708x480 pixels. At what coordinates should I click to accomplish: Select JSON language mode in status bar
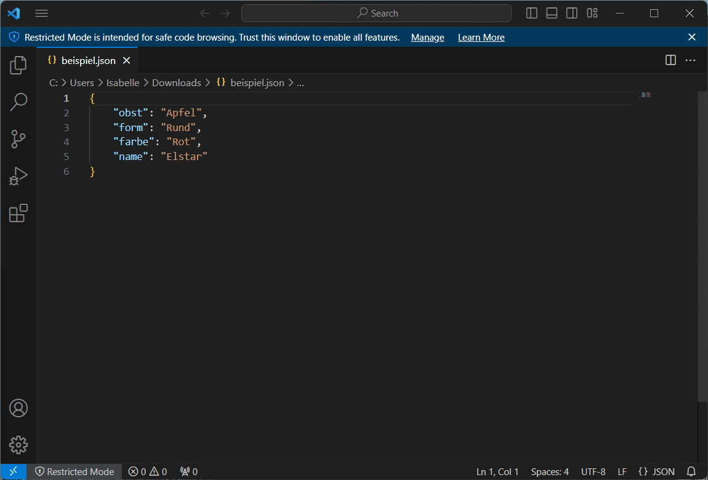[657, 472]
